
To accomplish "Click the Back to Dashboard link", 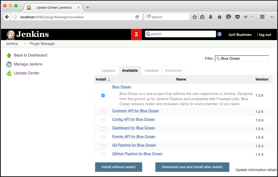I will [x=31, y=55].
